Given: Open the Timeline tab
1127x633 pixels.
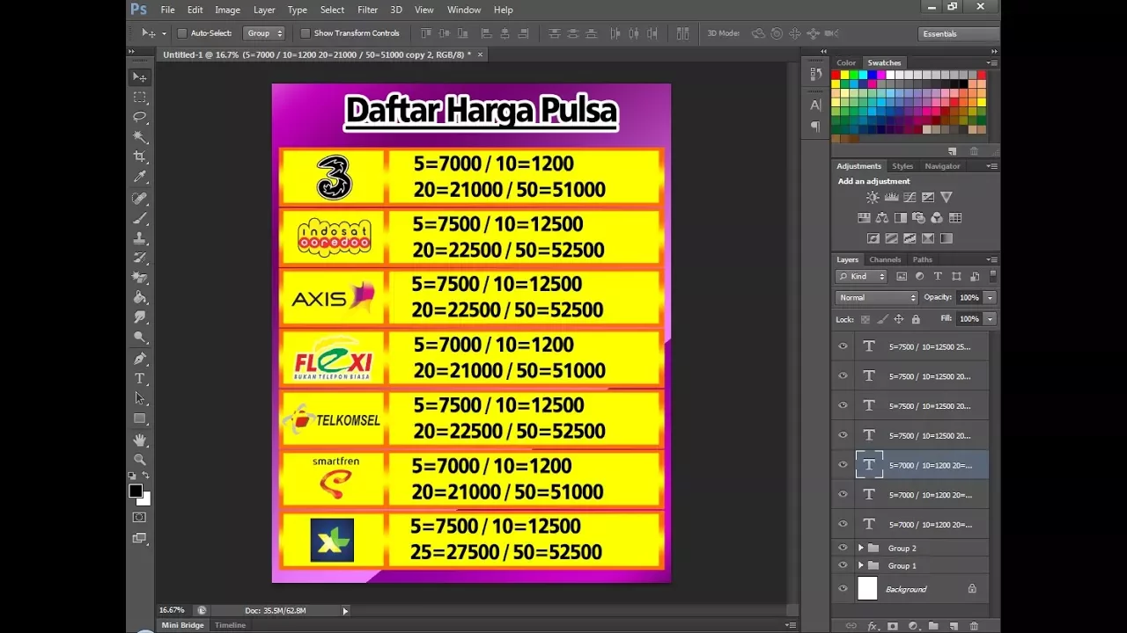Looking at the screenshot, I should point(230,625).
